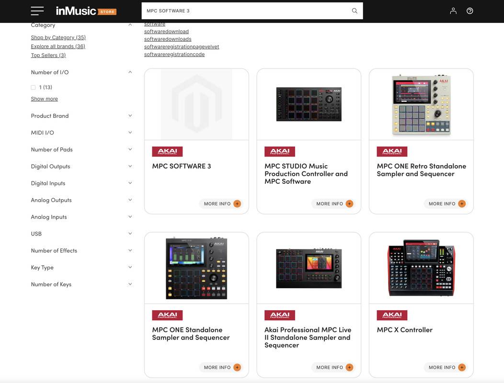The width and height of the screenshot is (504, 383).
Task: Click the softwareregistrationcode link
Action: (174, 55)
